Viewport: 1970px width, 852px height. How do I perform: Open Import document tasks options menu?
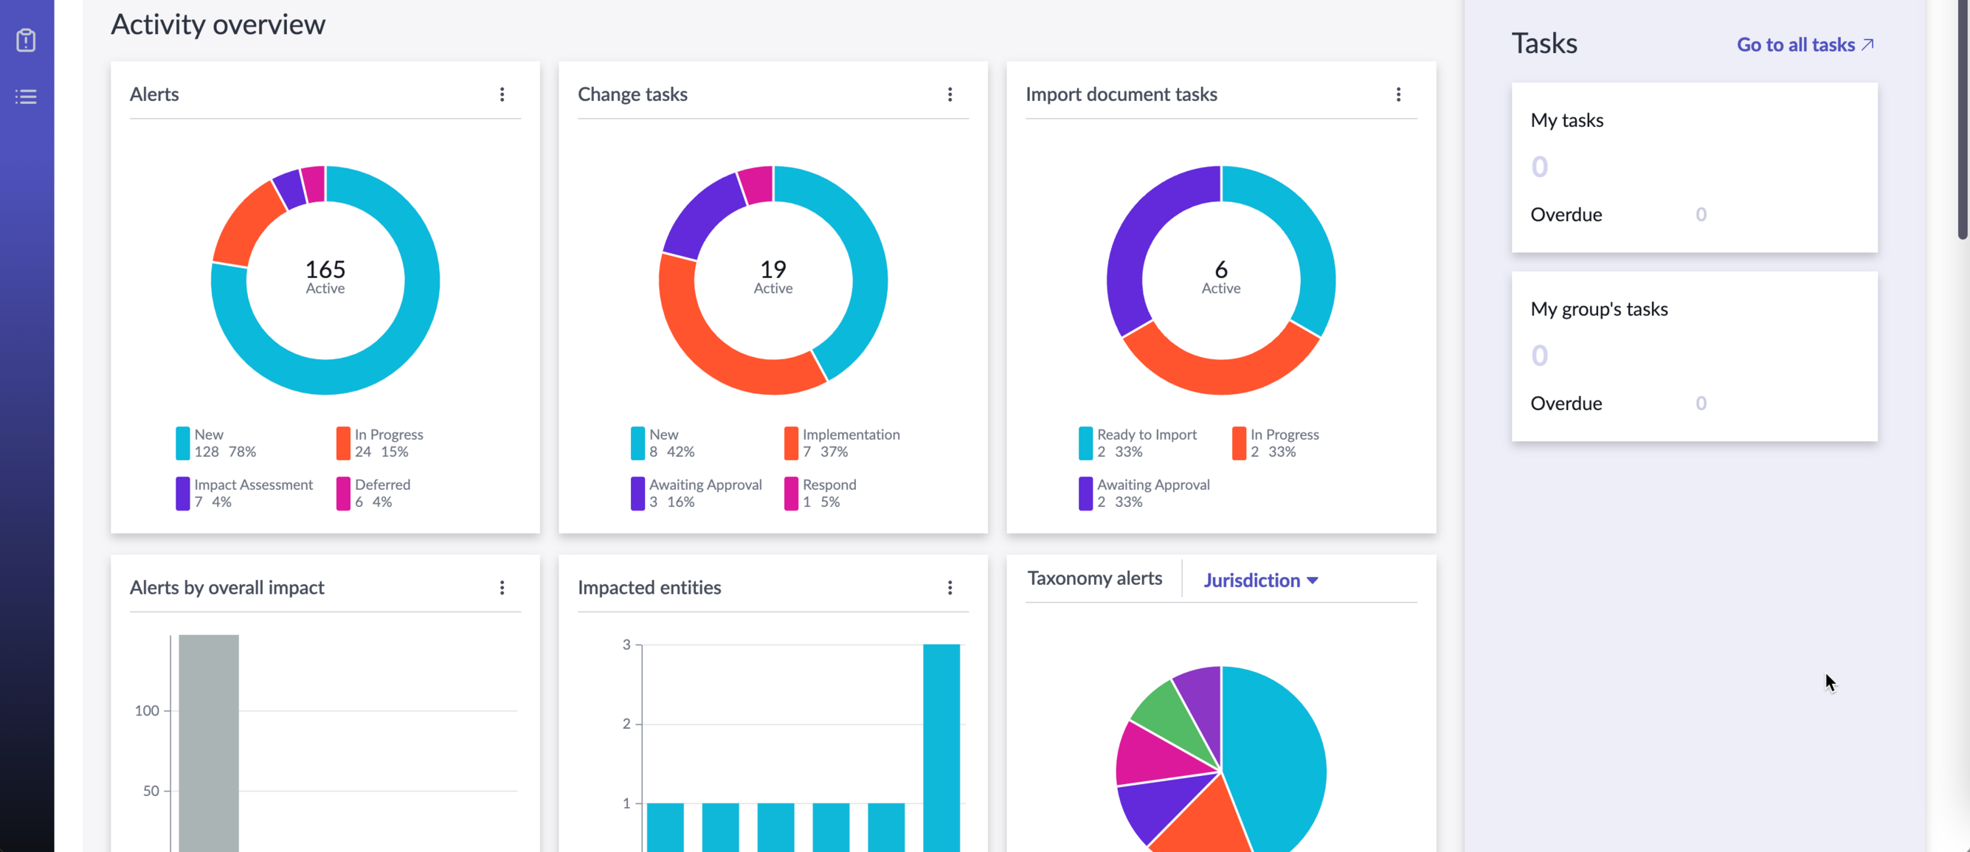click(x=1398, y=94)
